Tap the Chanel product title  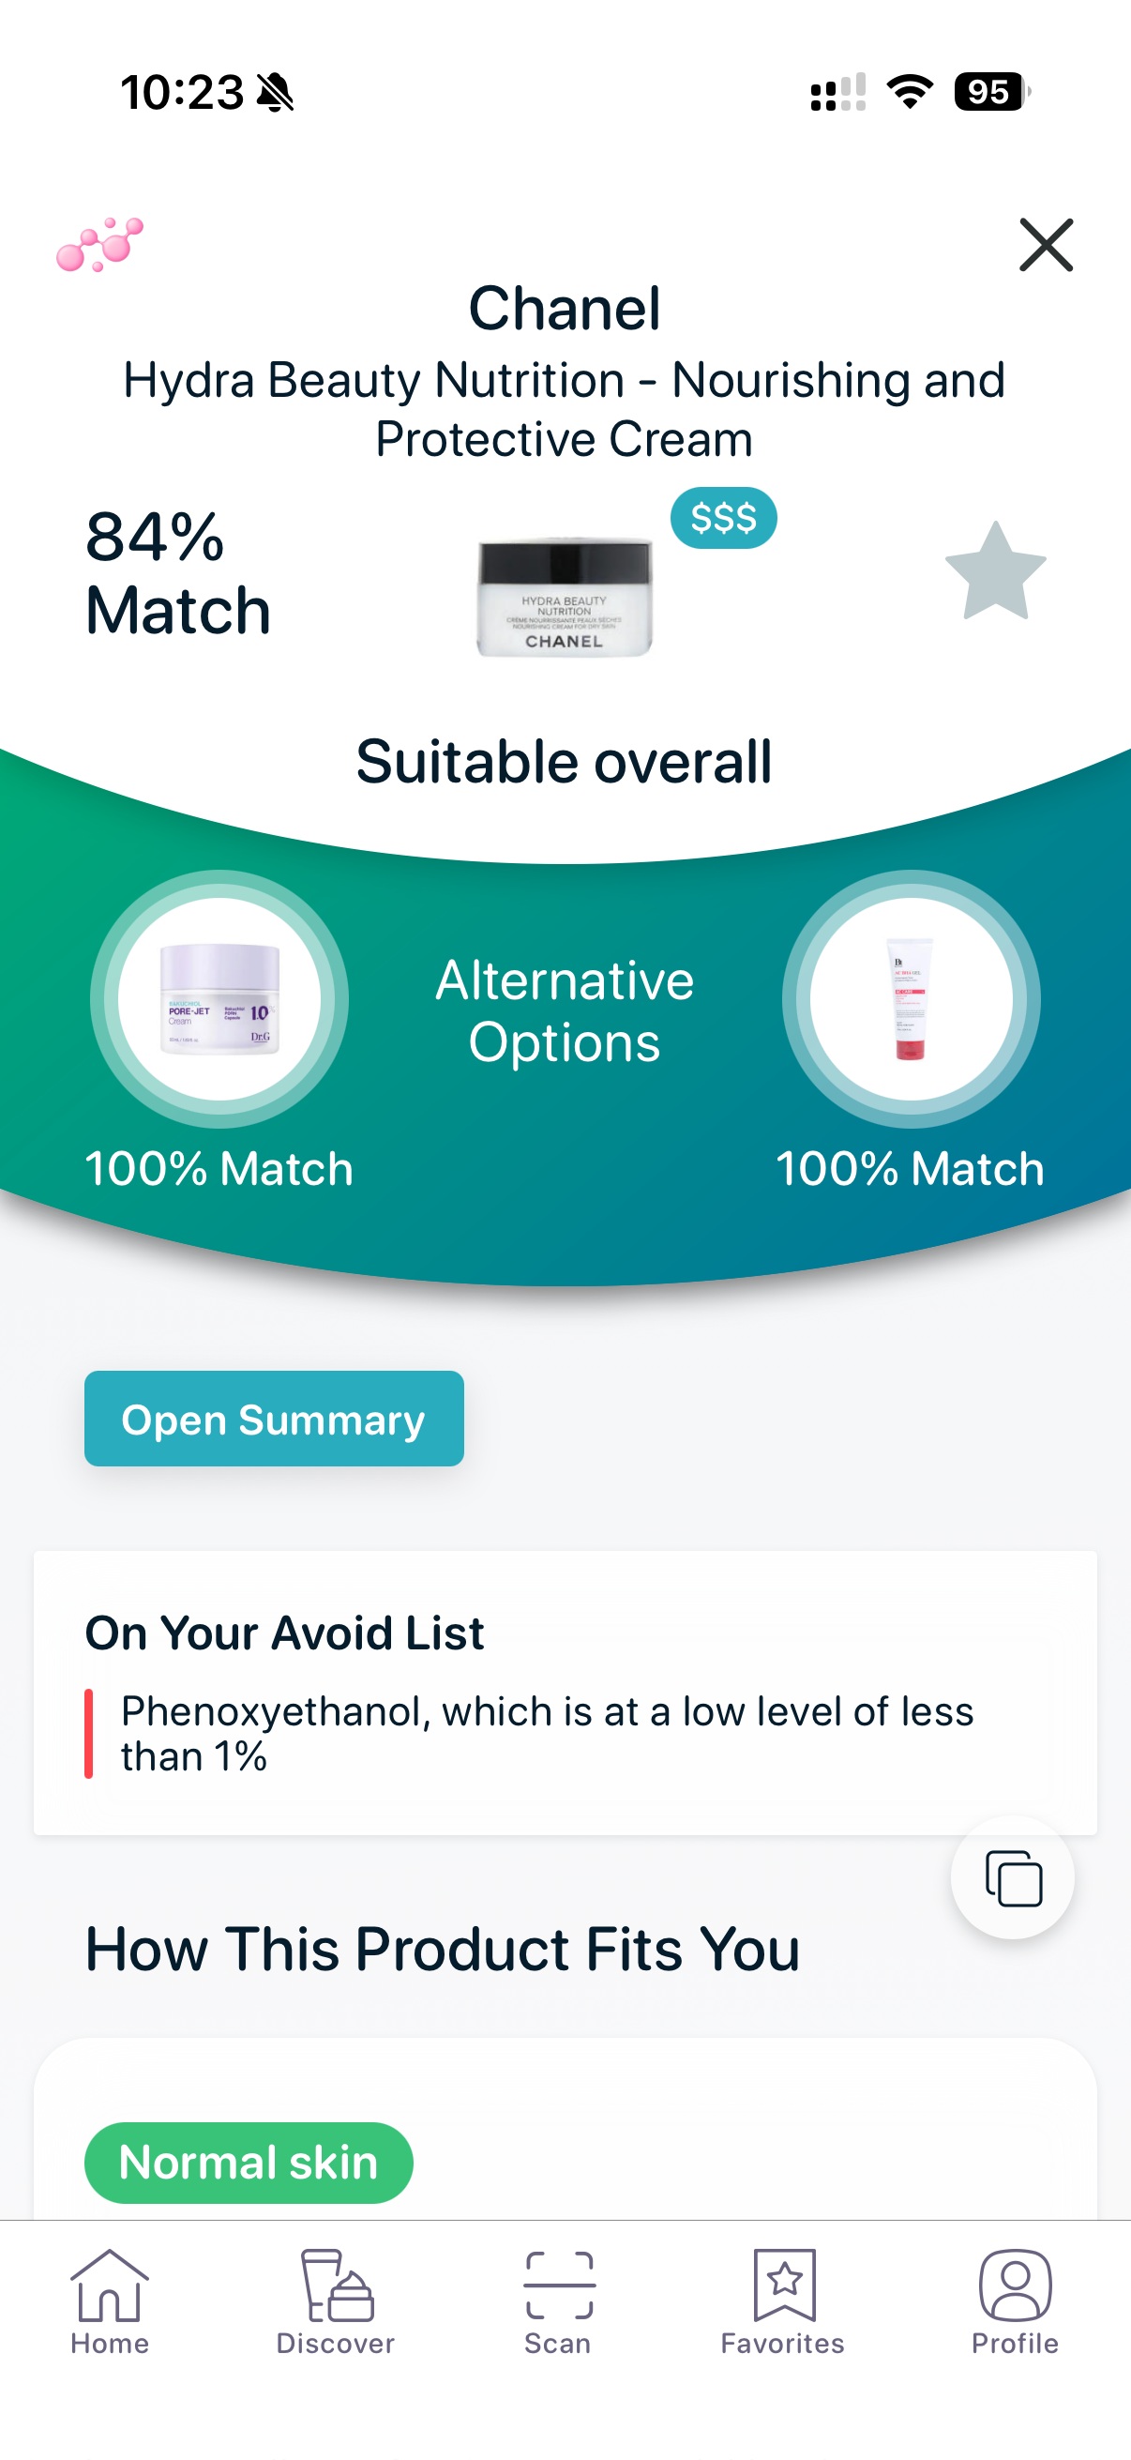[565, 308]
